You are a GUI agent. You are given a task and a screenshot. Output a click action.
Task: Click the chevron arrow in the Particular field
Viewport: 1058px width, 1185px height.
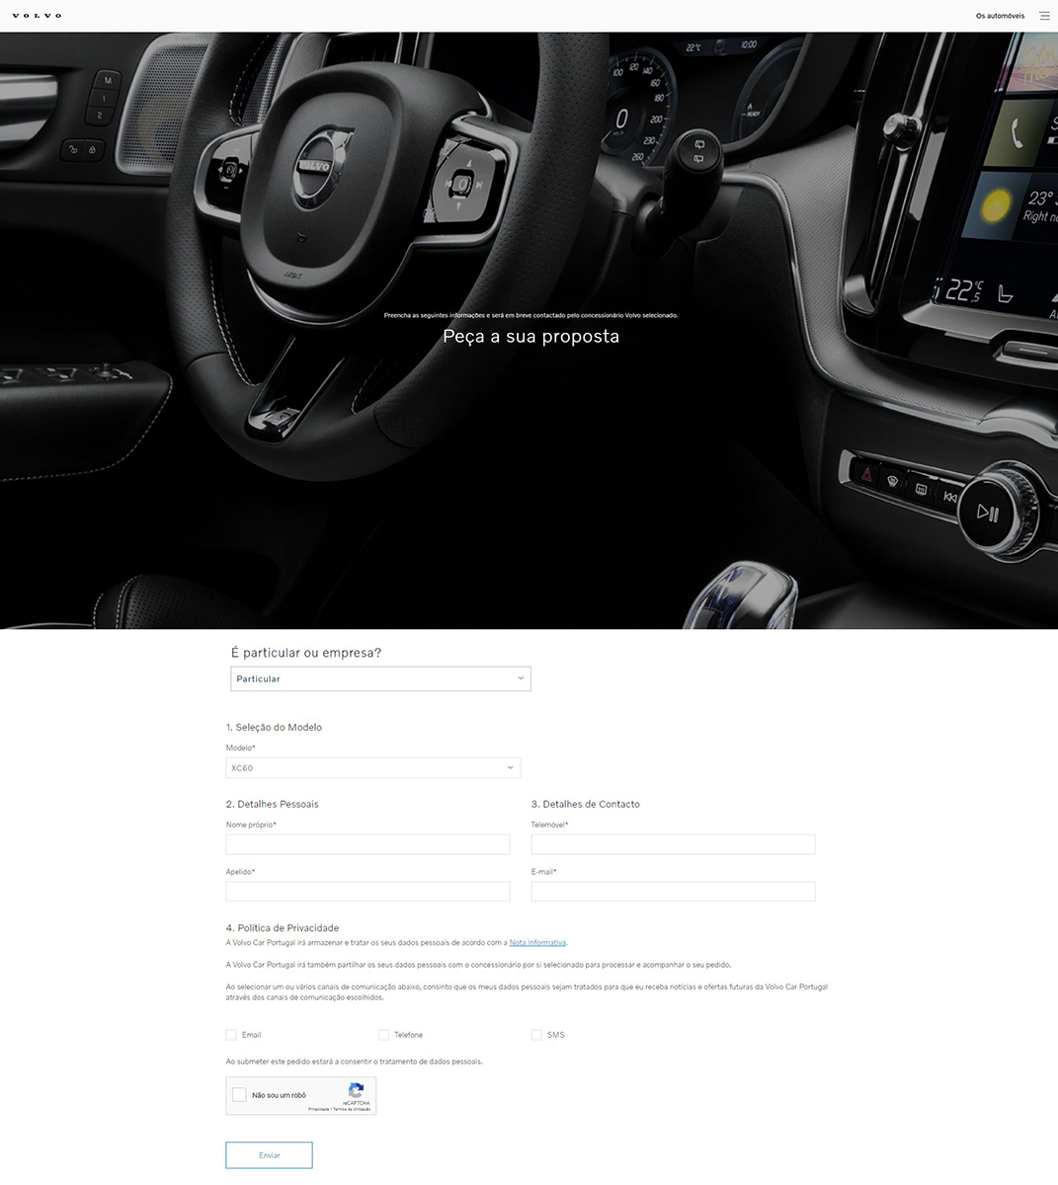coord(521,678)
